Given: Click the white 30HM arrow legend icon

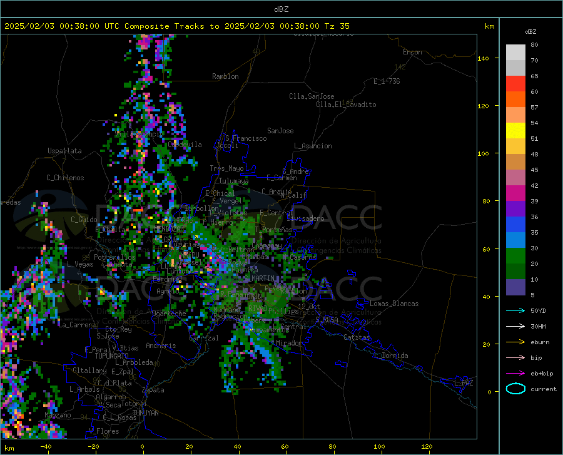Looking at the screenshot, I should [515, 327].
